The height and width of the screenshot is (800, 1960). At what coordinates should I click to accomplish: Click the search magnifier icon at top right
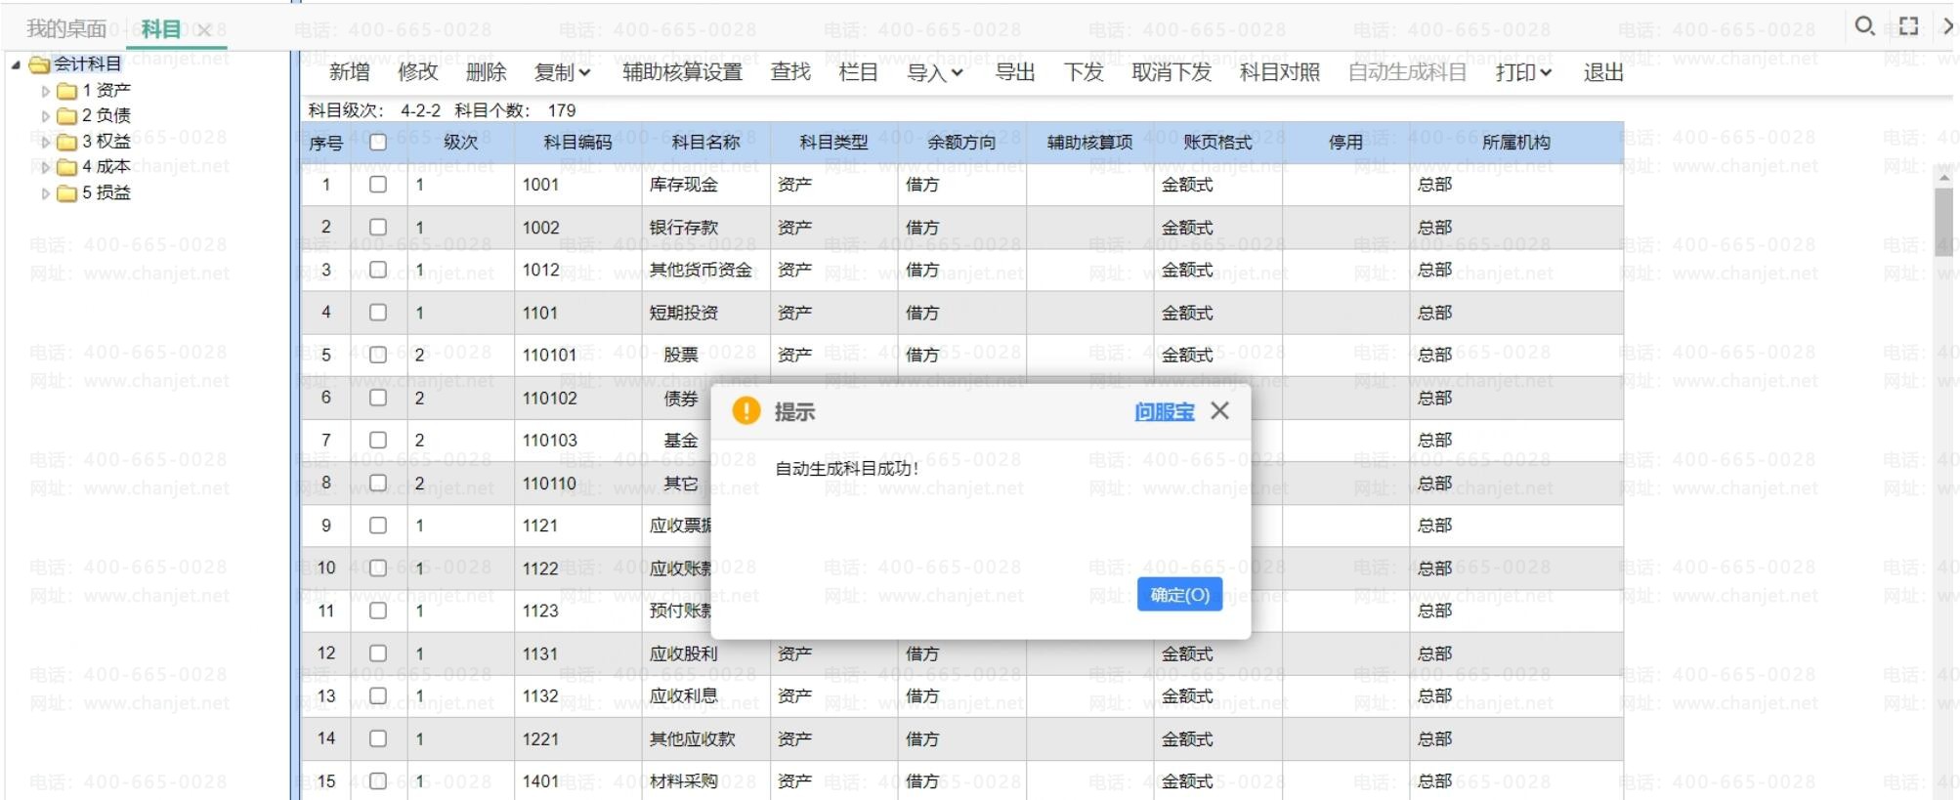pos(1864,26)
